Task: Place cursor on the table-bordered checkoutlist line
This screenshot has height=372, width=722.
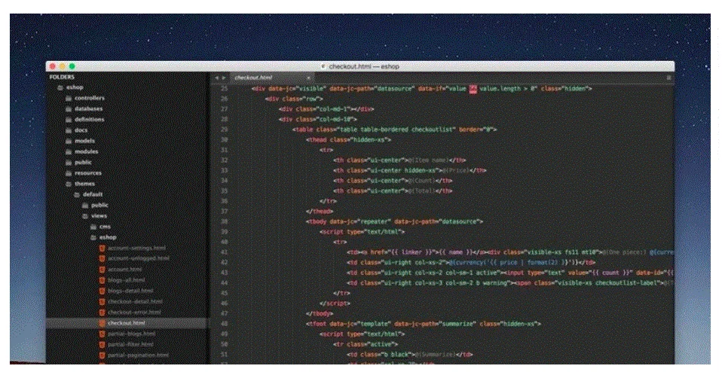Action: coord(395,130)
